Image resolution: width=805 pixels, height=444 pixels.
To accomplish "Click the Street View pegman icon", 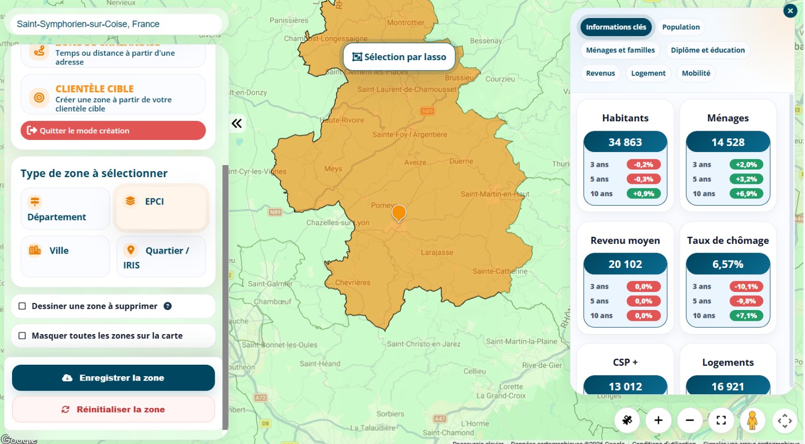I will pyautogui.click(x=753, y=420).
